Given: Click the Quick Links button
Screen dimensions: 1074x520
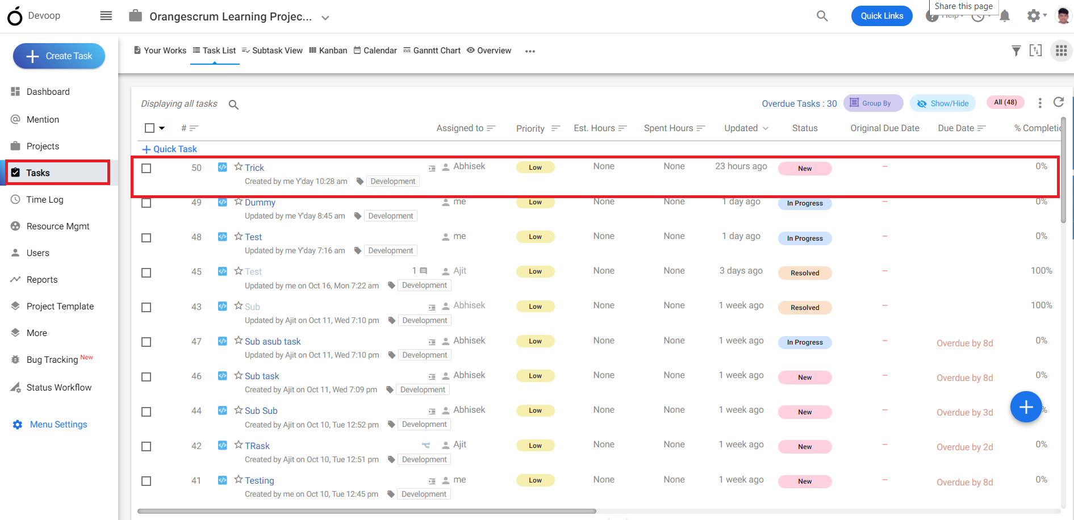Looking at the screenshot, I should pyautogui.click(x=881, y=16).
